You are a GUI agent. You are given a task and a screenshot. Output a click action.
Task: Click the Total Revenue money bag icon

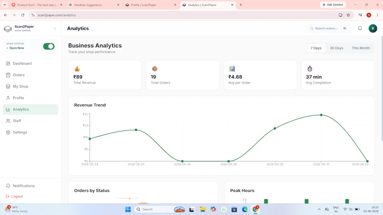click(77, 69)
